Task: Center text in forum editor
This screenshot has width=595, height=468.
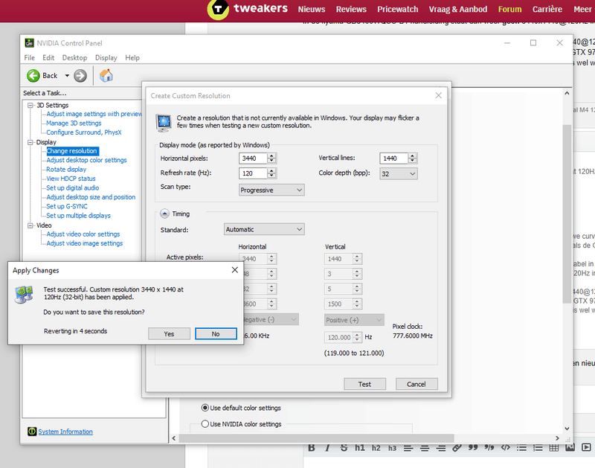Action: tap(425, 448)
